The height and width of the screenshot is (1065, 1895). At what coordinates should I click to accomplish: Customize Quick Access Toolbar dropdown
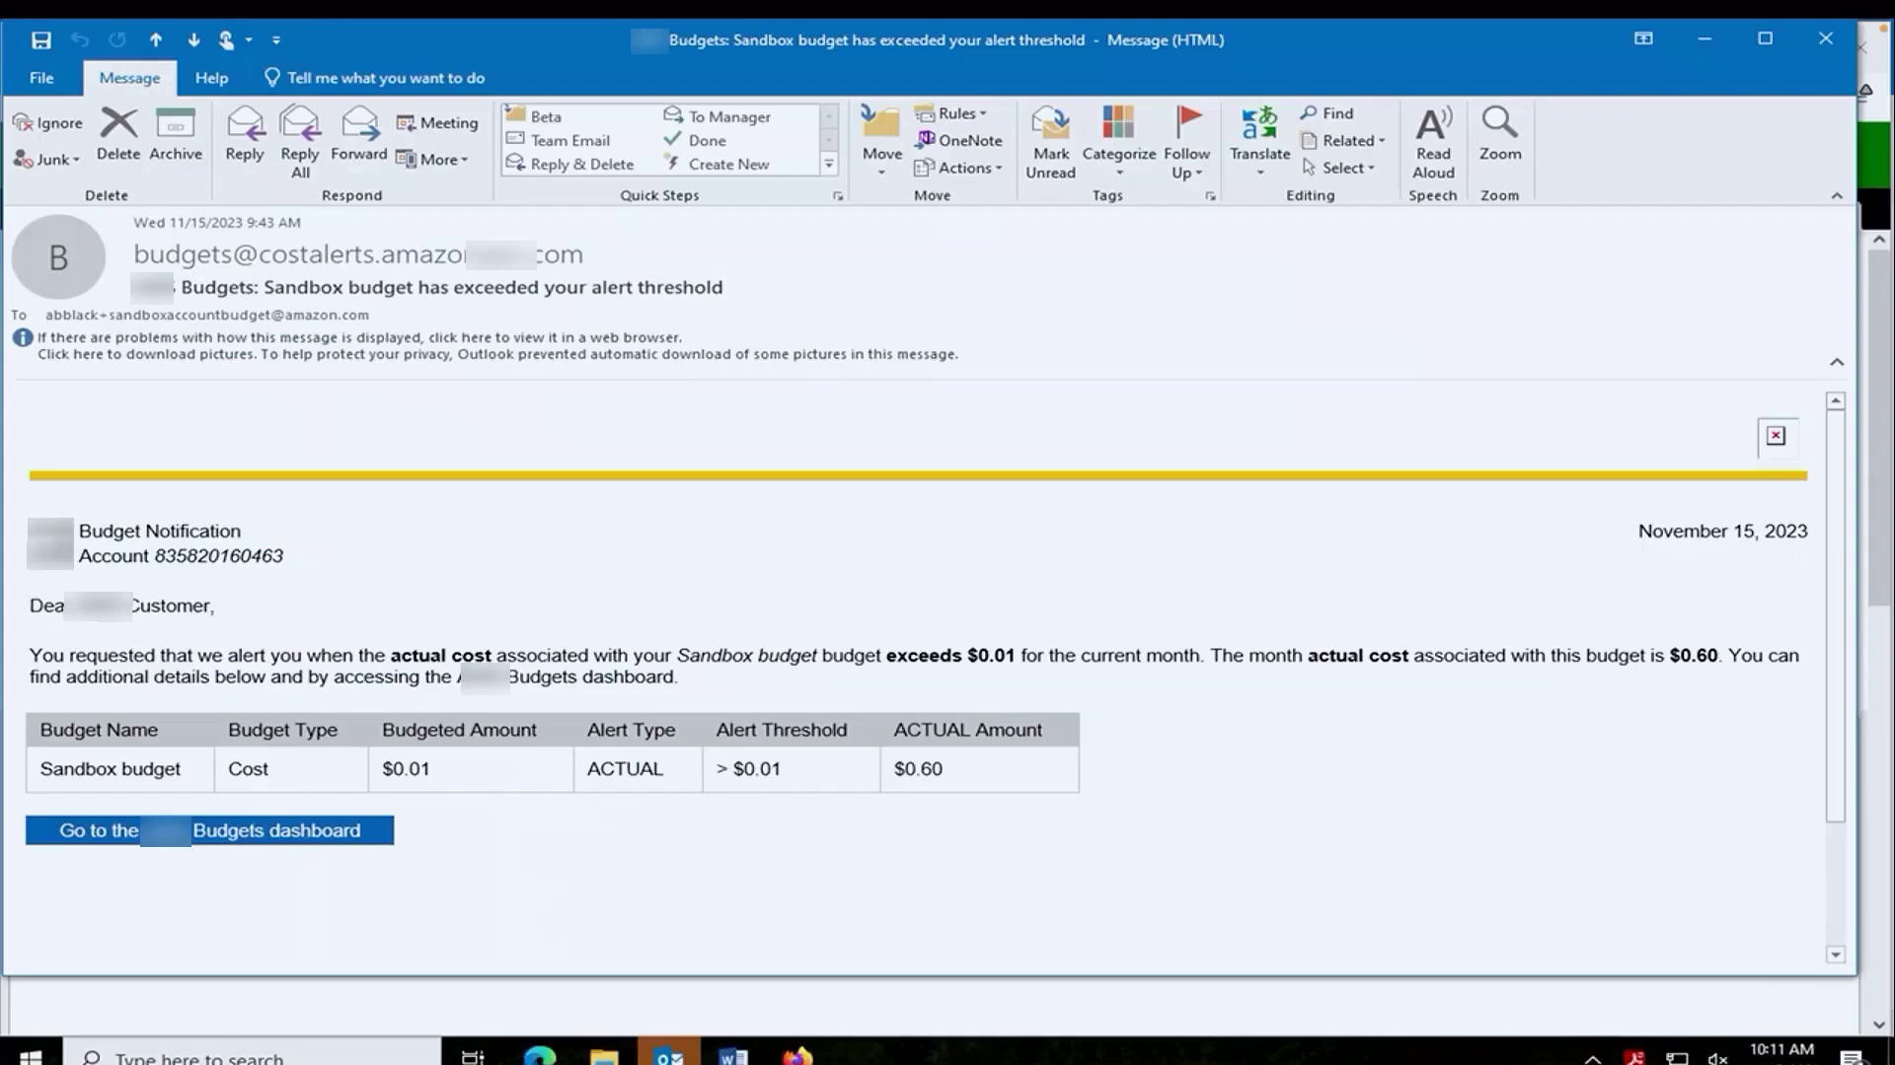pyautogui.click(x=276, y=40)
